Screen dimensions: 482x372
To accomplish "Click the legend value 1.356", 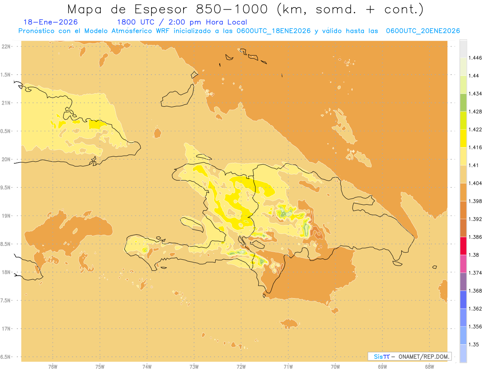I will click(475, 327).
